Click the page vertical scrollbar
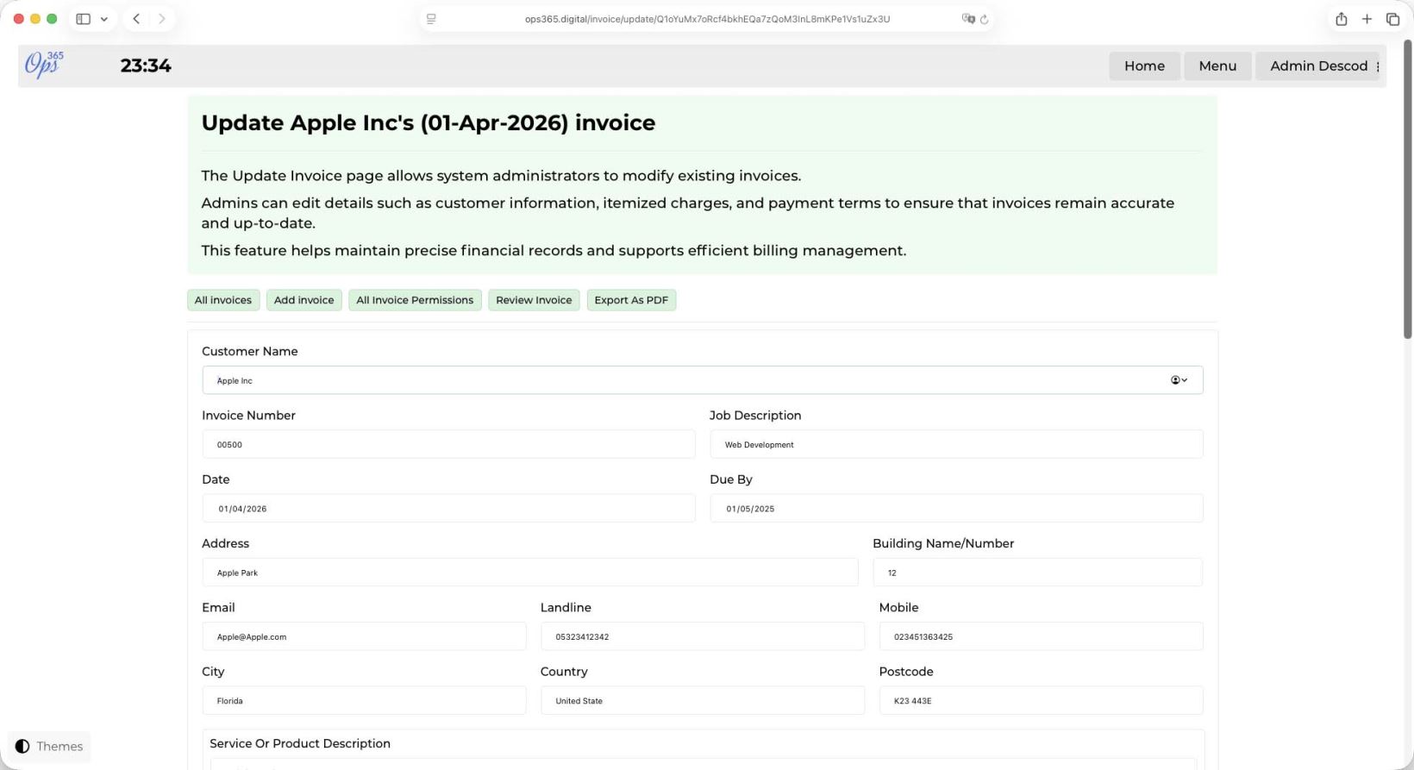The image size is (1414, 770). [1408, 190]
